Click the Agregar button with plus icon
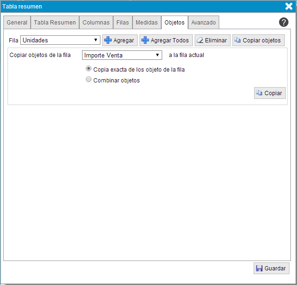The height and width of the screenshot is (285, 297). 120,41
